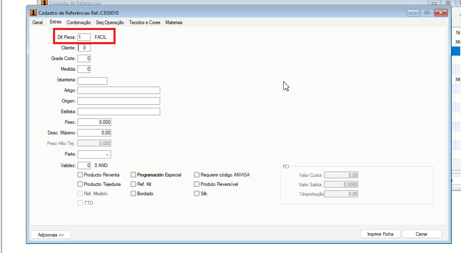This screenshot has width=461, height=253.
Task: Select the Extras tab
Action: point(55,22)
